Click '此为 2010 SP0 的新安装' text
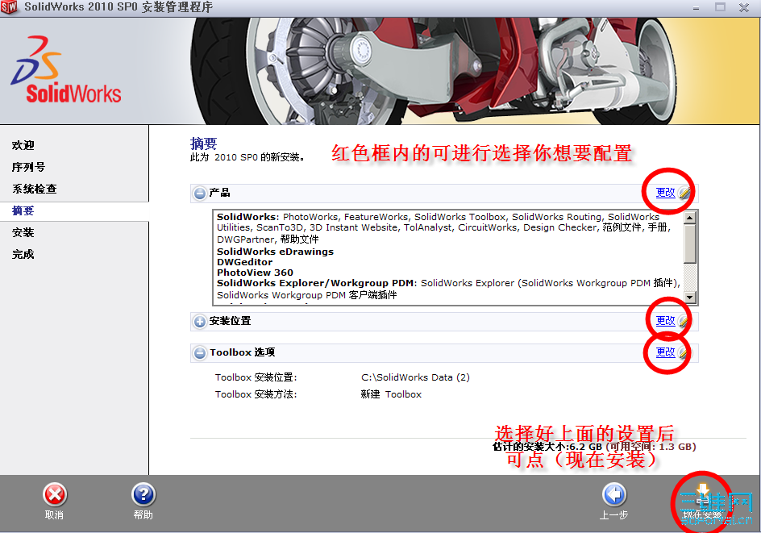 click(247, 157)
